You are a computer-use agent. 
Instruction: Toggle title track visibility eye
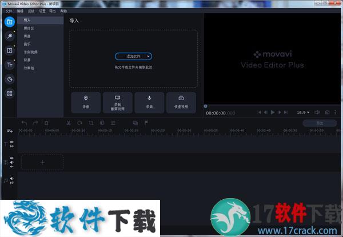coord(12,142)
